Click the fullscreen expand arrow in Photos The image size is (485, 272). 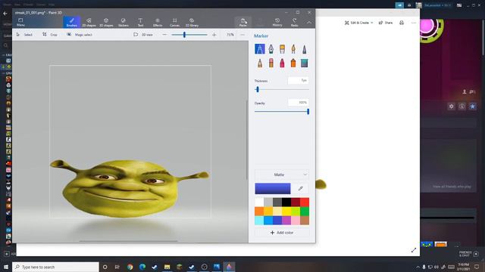414,250
